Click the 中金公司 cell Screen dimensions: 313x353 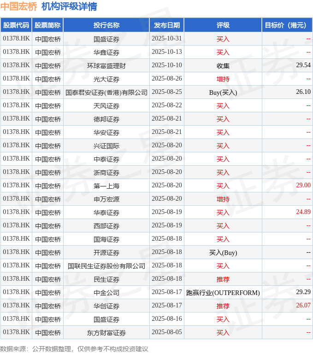[x=106, y=292]
